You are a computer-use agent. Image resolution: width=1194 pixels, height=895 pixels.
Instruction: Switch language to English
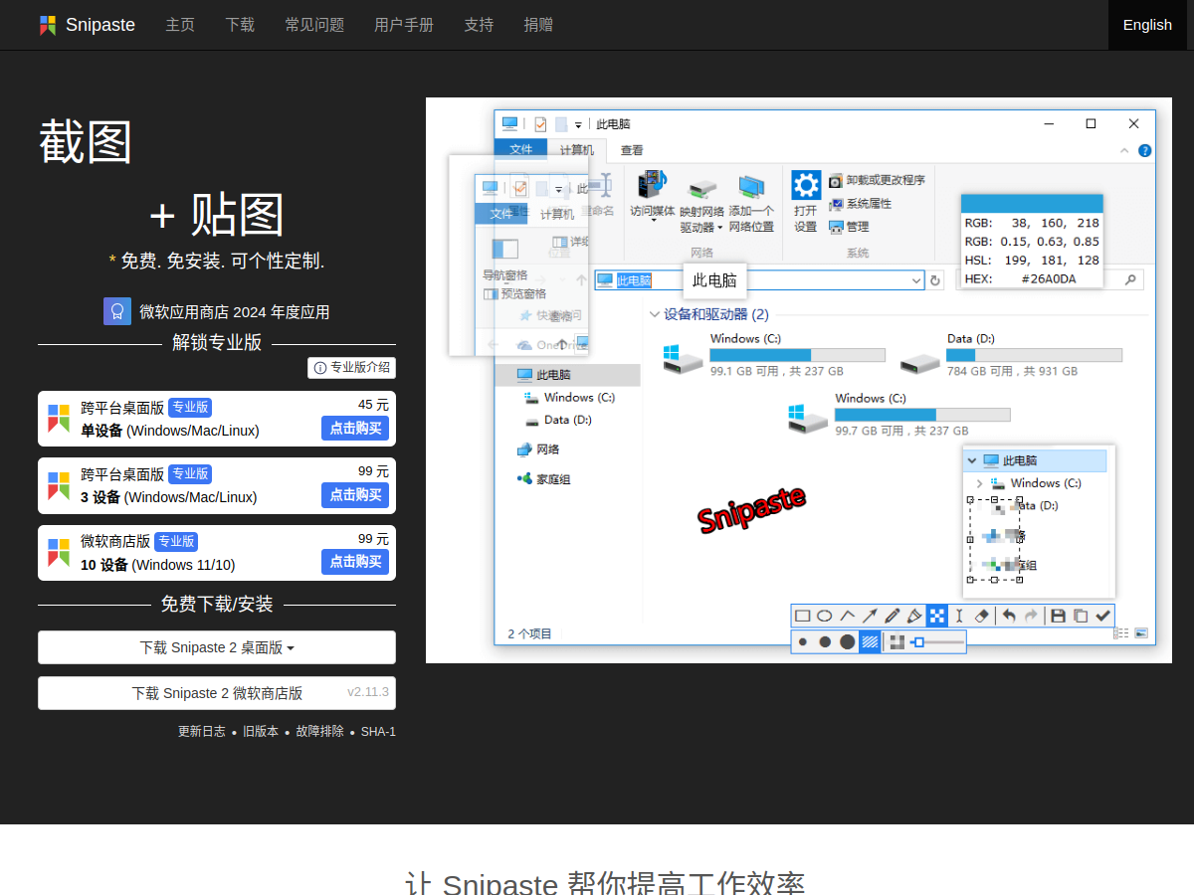1147,25
